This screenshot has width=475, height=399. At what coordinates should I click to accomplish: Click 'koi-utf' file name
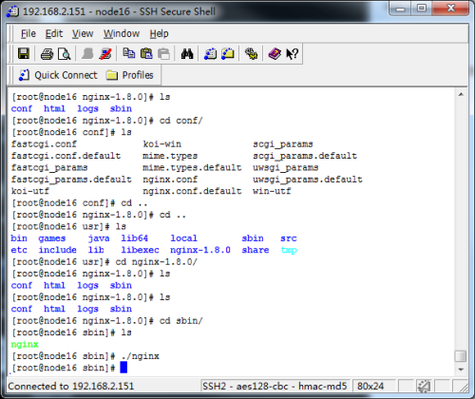point(30,191)
